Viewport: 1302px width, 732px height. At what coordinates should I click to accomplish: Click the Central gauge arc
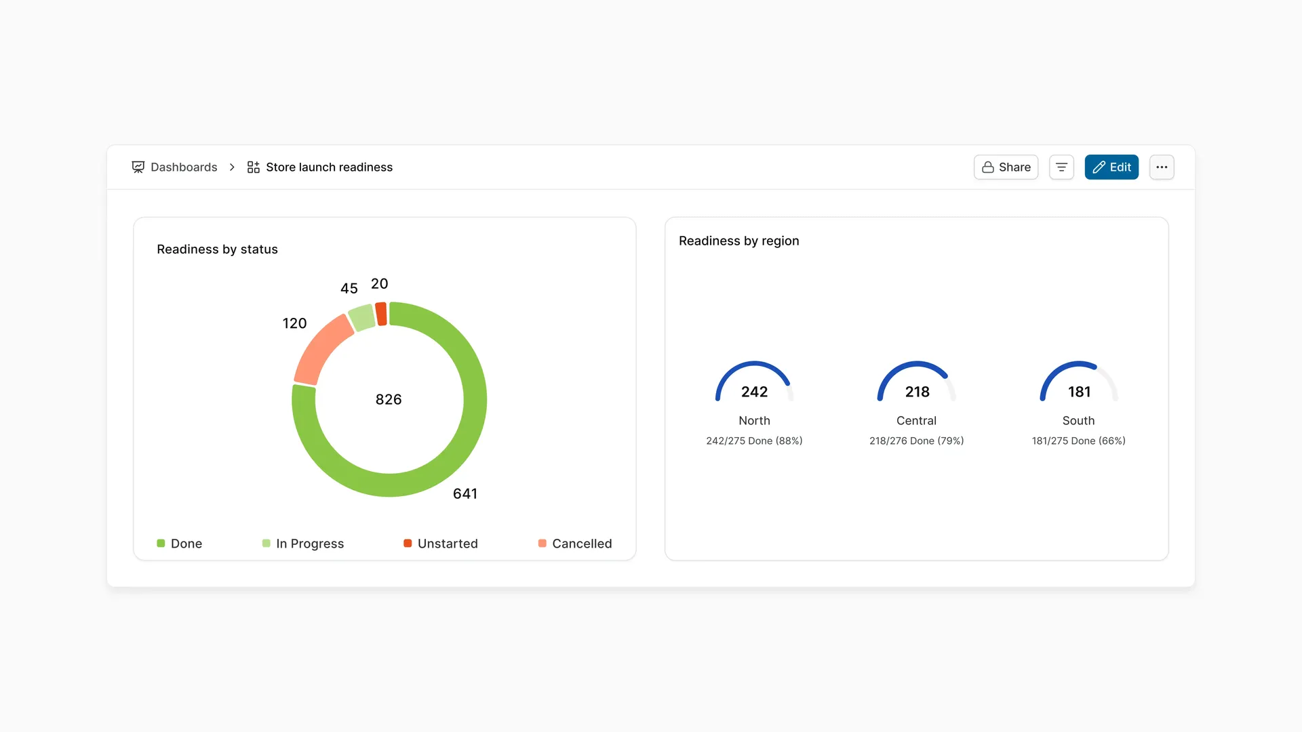click(x=916, y=364)
